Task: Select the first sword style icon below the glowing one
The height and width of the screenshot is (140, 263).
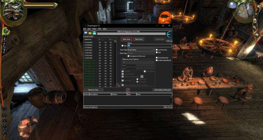Action: click(5, 37)
